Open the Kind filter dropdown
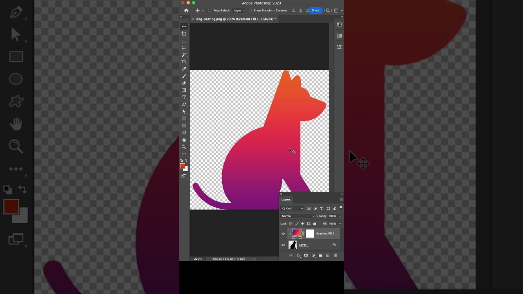Viewport: 523px width, 294px height. click(x=293, y=209)
